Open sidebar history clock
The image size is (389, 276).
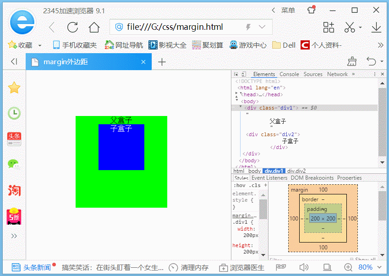14,113
